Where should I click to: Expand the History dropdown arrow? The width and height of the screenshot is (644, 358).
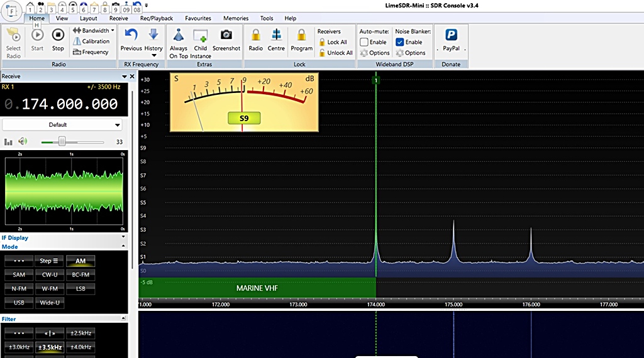click(x=153, y=56)
